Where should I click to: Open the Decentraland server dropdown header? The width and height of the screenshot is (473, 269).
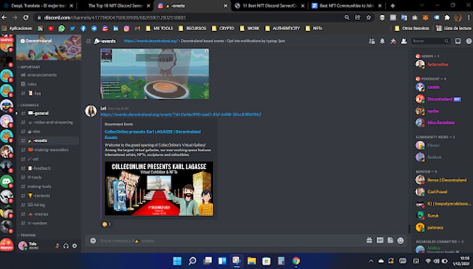(x=48, y=41)
